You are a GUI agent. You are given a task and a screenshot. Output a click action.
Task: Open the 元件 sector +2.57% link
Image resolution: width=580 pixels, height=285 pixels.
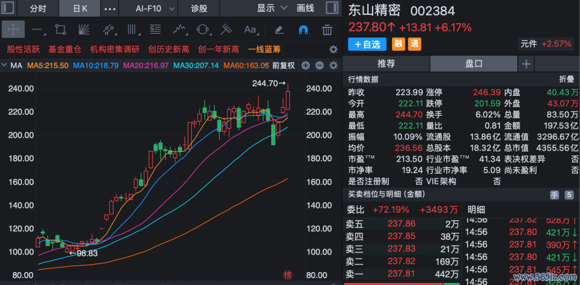pyautogui.click(x=546, y=44)
